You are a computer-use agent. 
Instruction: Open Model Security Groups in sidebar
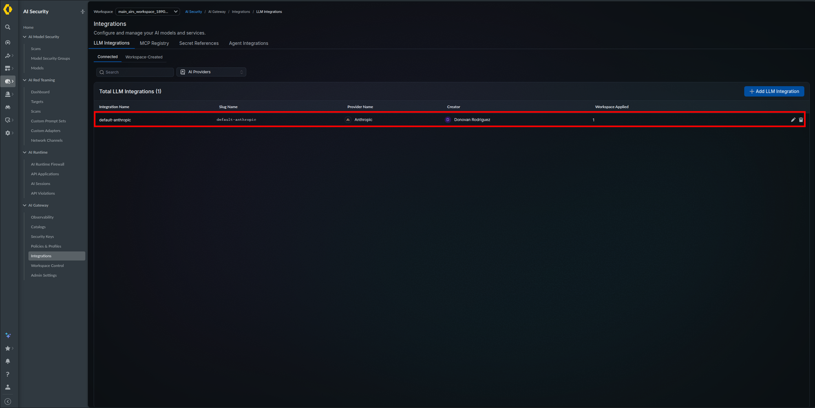coord(51,59)
